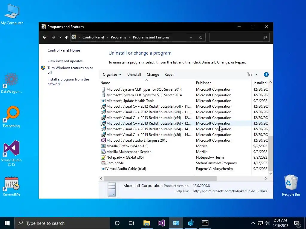The width and height of the screenshot is (306, 229).
Task: Click Windows Start button
Action: coord(7,223)
